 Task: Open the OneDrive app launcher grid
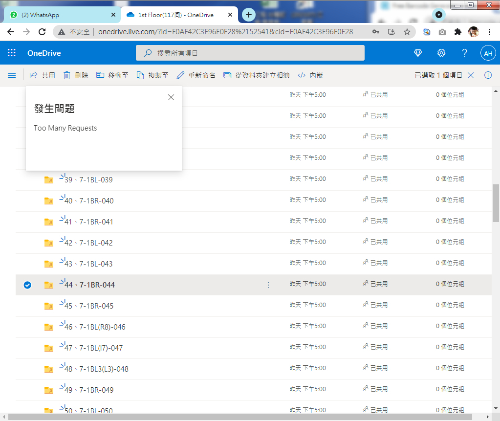coord(11,53)
